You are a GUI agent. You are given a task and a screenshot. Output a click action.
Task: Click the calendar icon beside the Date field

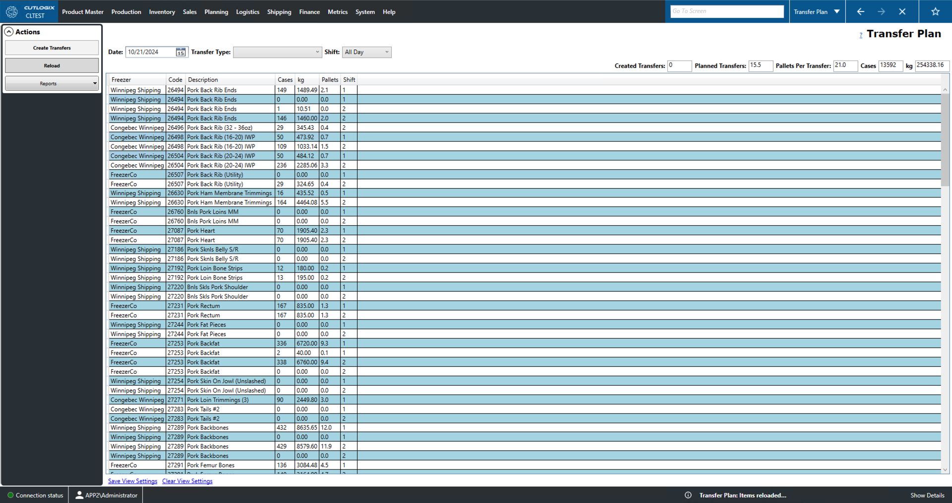pyautogui.click(x=180, y=52)
